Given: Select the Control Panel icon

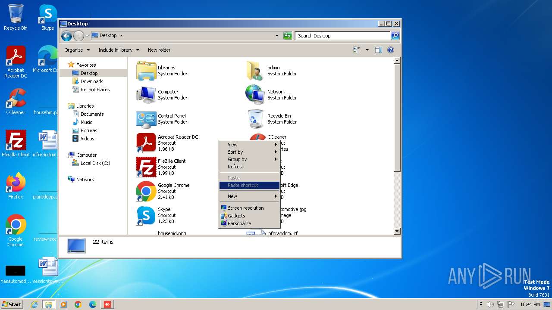Looking at the screenshot, I should [146, 119].
